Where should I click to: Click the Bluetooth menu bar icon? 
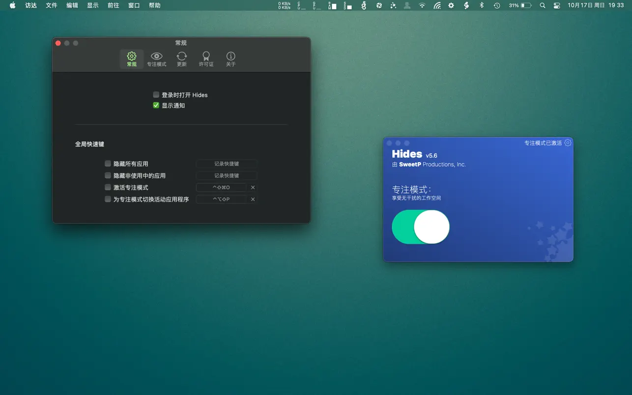click(x=482, y=5)
